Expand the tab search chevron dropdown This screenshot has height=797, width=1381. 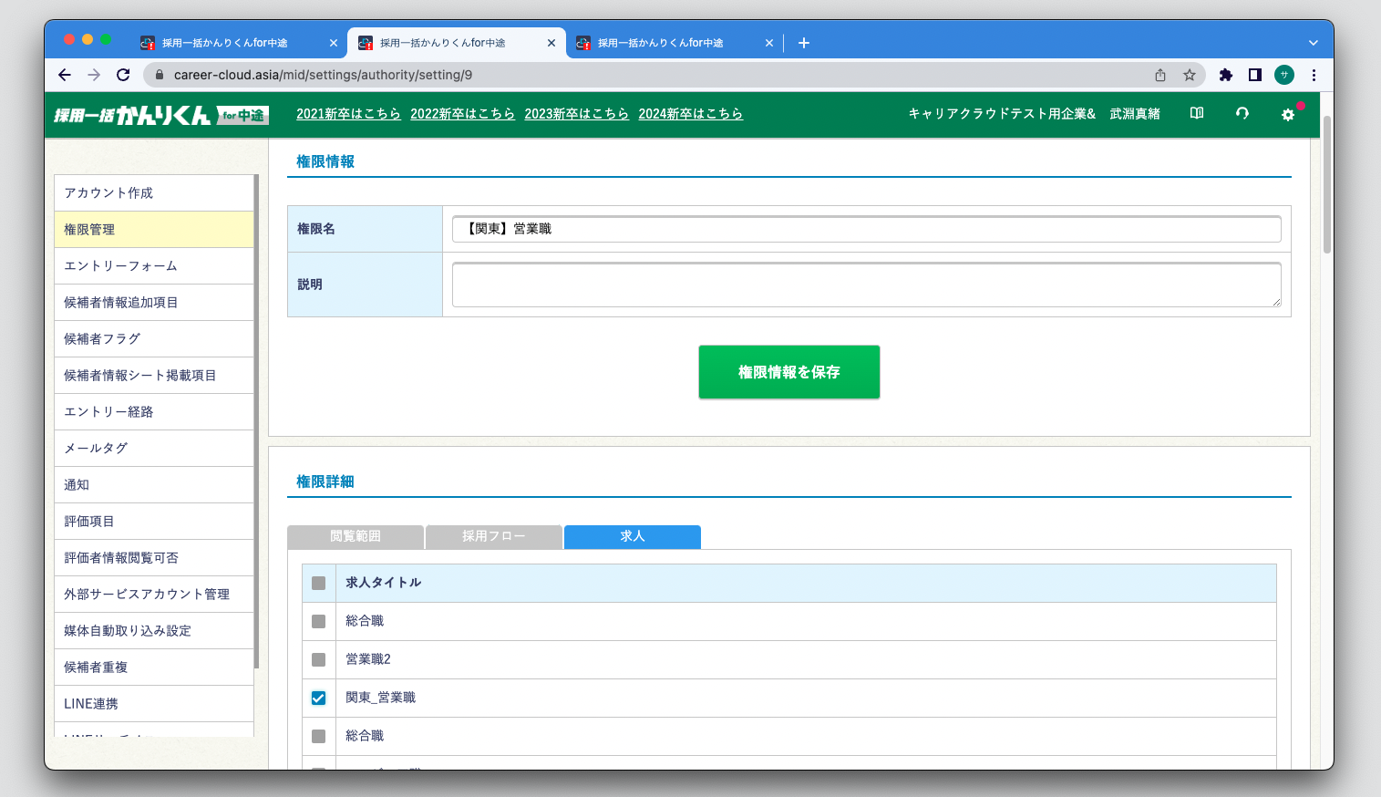1313,43
